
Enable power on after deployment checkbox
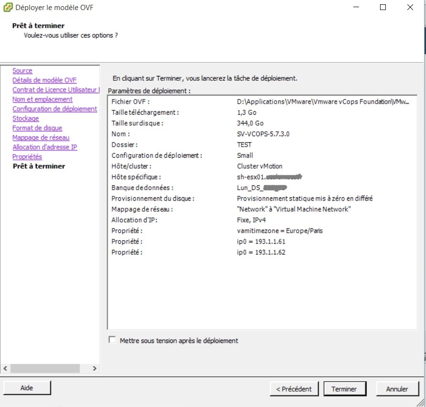click(x=112, y=340)
